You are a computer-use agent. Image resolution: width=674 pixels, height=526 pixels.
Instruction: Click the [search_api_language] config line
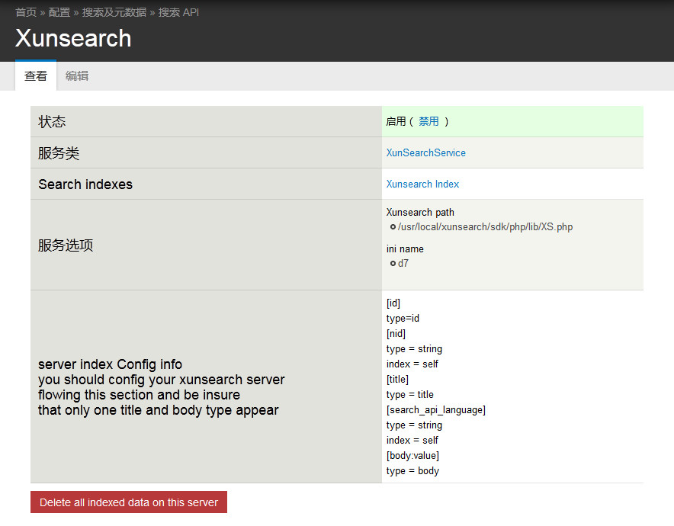[436, 410]
